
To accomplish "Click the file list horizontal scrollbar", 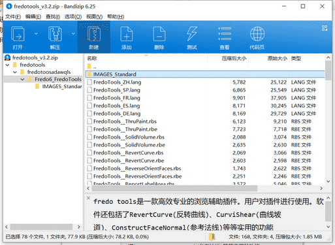I will coord(174,188).
